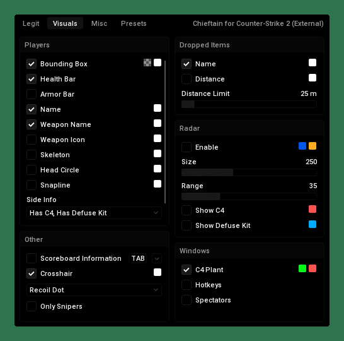
Task: Click the chevron next to the TAB key
Action: [157, 258]
